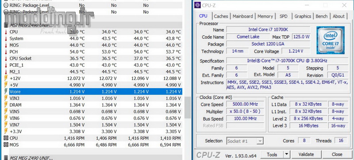
Task: Open the Mainboard tab in CPU-Z
Action: tap(242, 16)
